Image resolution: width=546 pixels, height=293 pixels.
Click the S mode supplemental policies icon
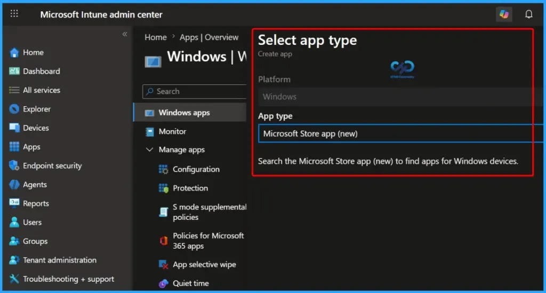[163, 212]
